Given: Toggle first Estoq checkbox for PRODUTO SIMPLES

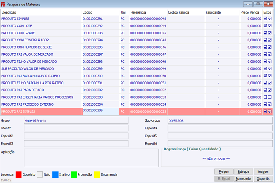Looking at the screenshot, I should tap(265, 18).
